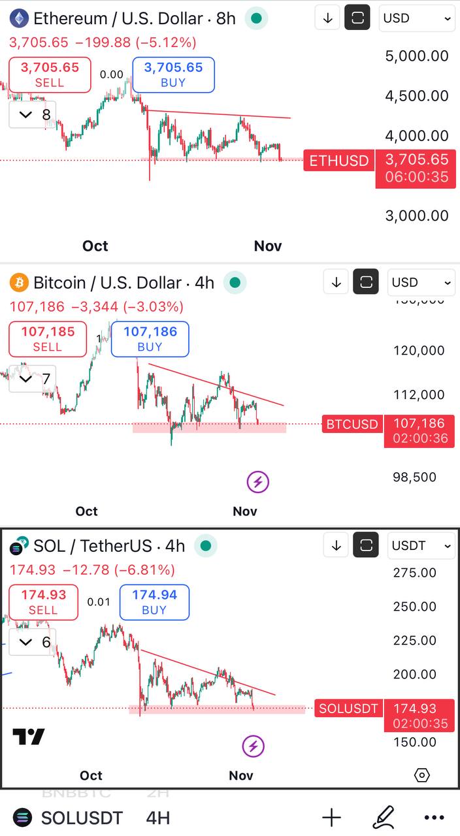
Task: Select the SOLUSDT symbol in bottom bar
Action: coord(81,818)
